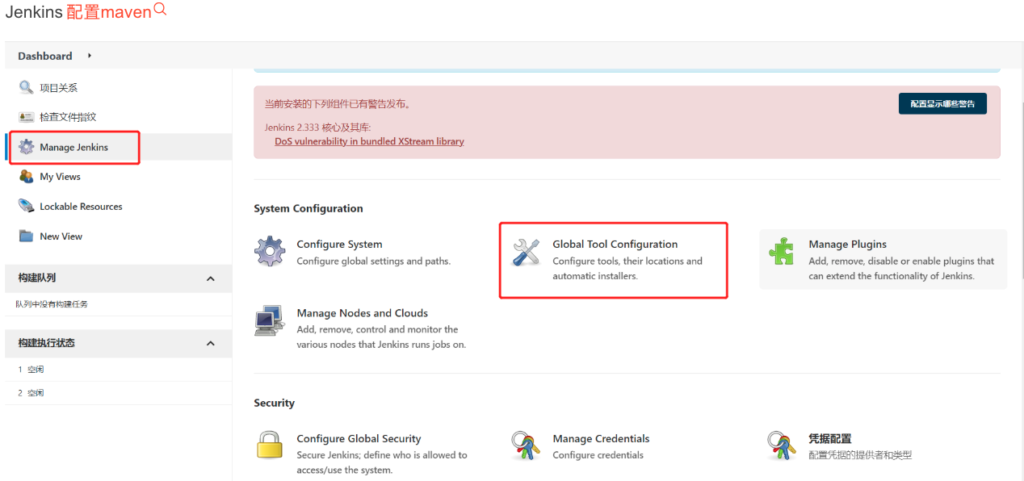This screenshot has height=481, width=1024.
Task: Open Global Tool Configuration title link
Action: point(615,244)
